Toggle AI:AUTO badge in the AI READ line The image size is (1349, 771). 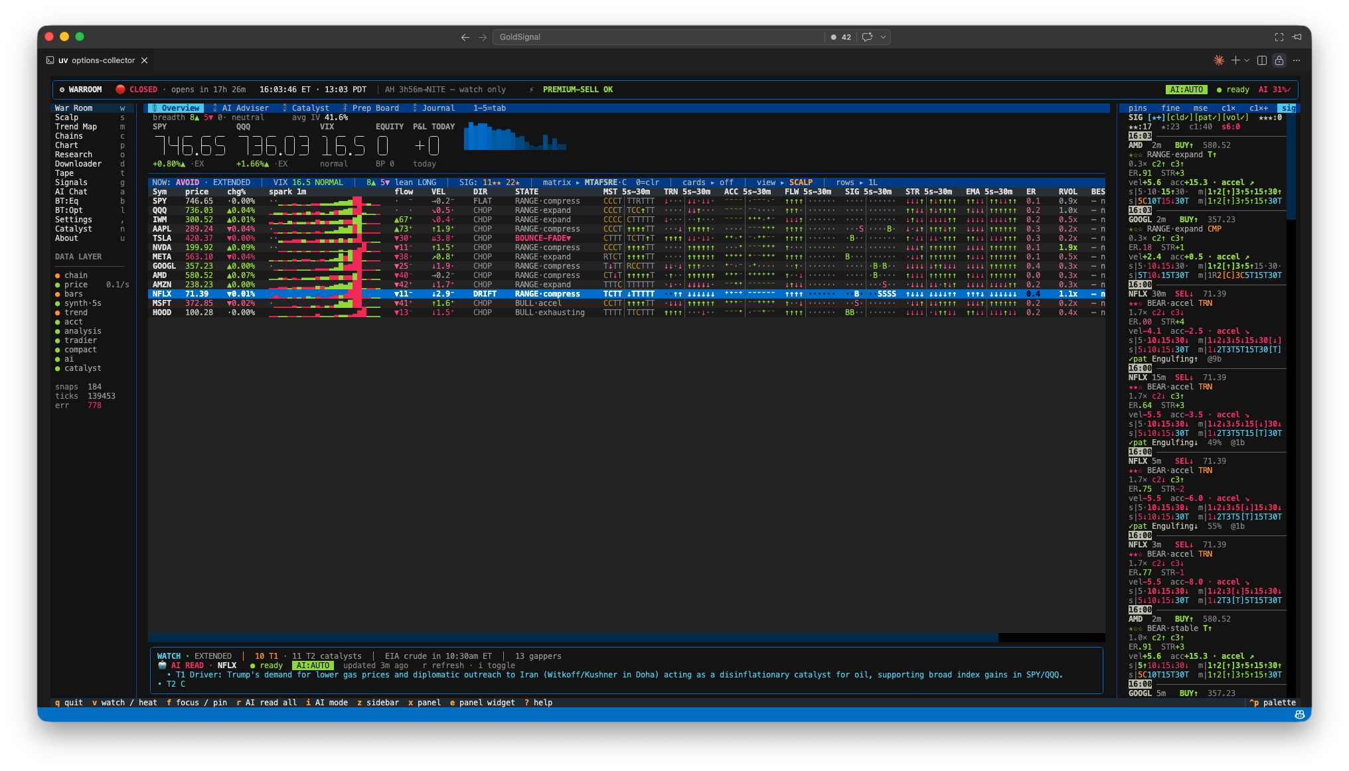click(x=313, y=666)
